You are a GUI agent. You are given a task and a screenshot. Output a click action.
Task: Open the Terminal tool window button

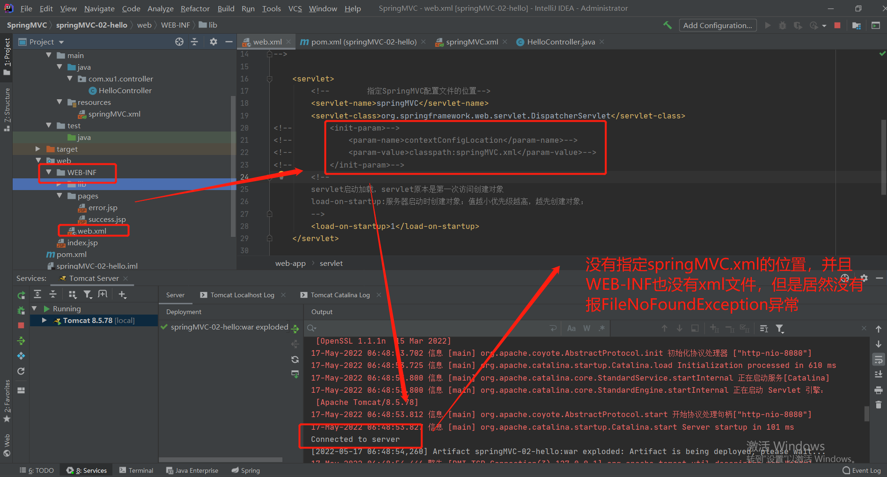[136, 470]
